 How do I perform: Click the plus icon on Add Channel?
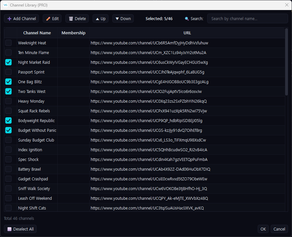coord(9,19)
